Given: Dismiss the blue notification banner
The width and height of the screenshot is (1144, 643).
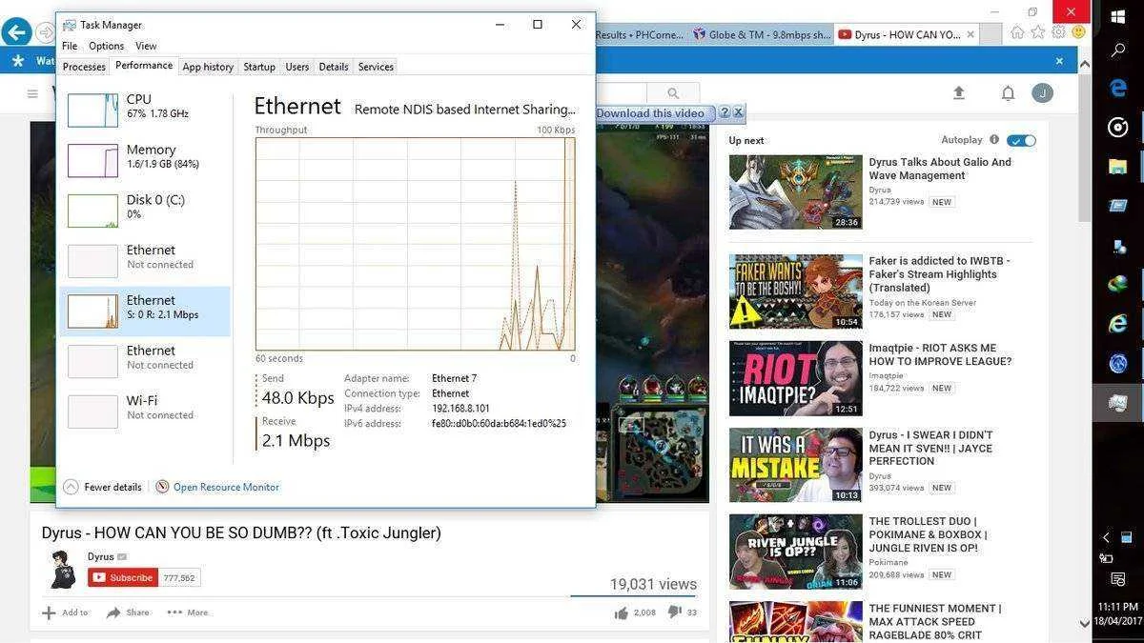Looking at the screenshot, I should [1059, 61].
